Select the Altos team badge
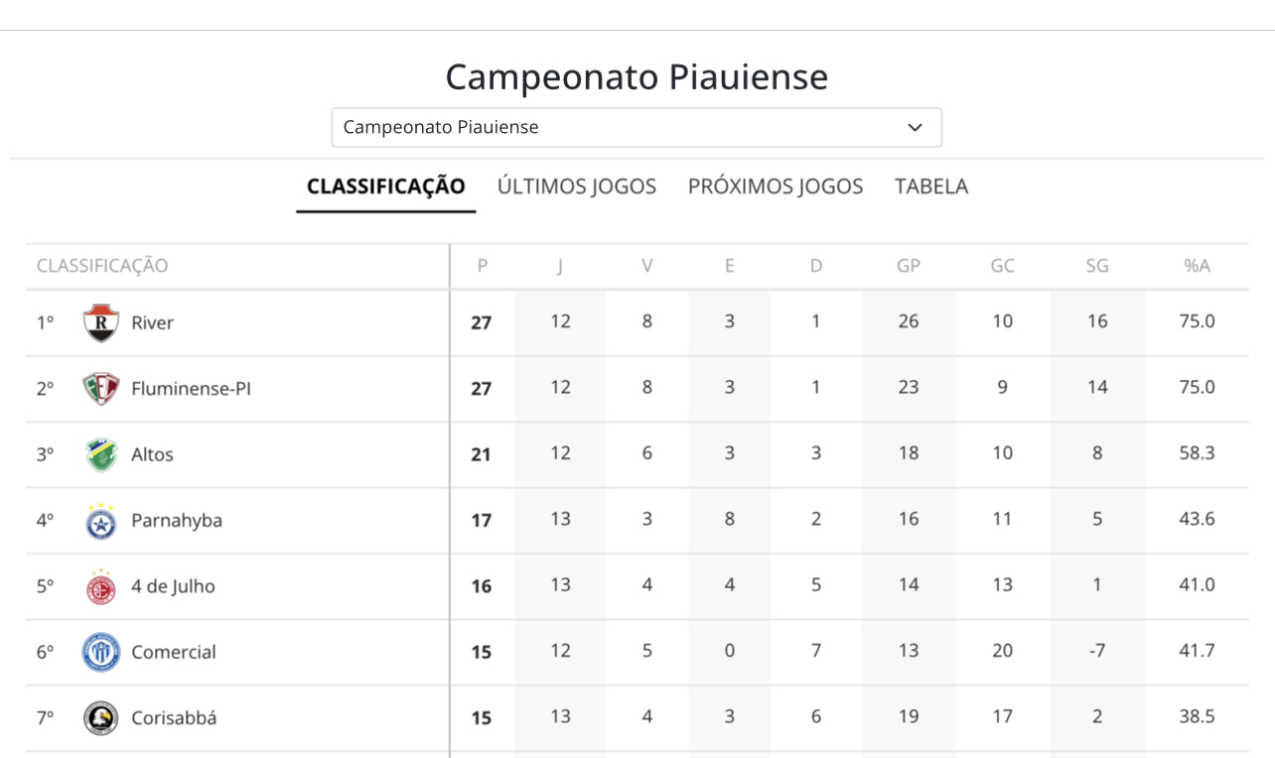This screenshot has height=758, width=1275. [x=101, y=454]
